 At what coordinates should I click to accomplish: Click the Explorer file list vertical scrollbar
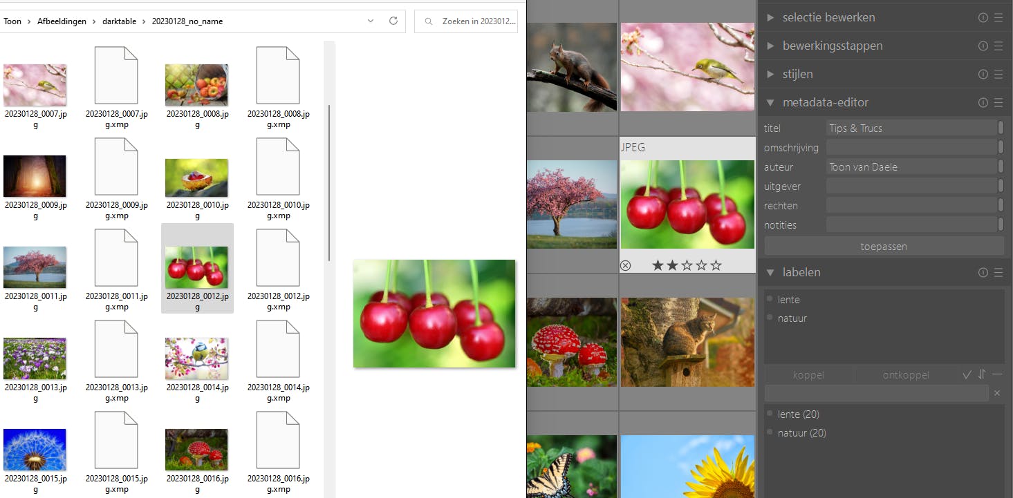click(329, 182)
